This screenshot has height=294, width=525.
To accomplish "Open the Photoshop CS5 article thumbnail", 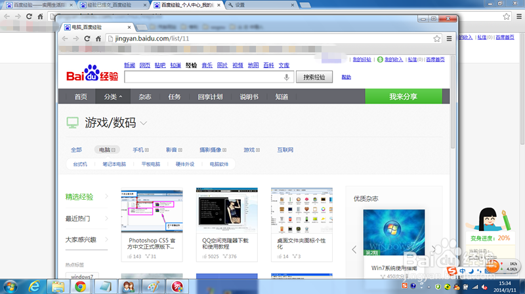I will (152, 210).
